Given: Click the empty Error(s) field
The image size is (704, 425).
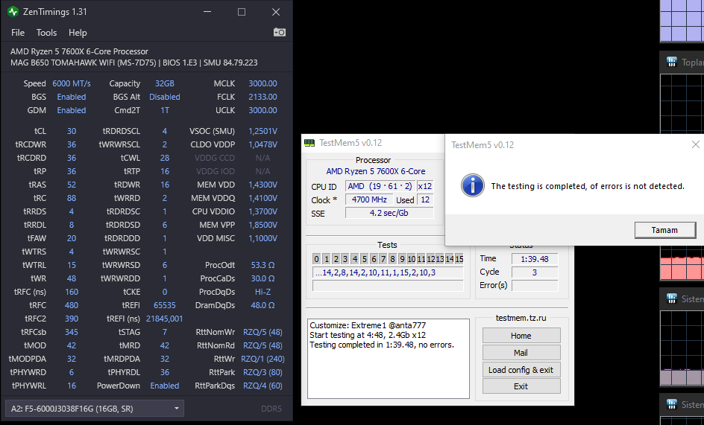Looking at the screenshot, I should click(535, 286).
